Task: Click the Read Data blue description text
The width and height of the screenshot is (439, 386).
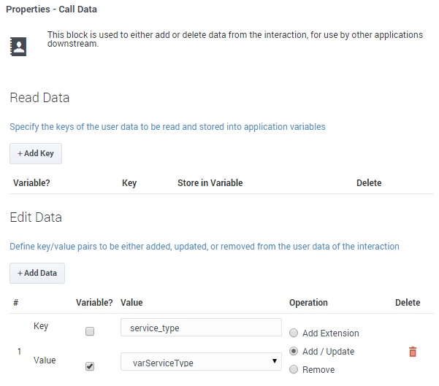Action: 167,127
